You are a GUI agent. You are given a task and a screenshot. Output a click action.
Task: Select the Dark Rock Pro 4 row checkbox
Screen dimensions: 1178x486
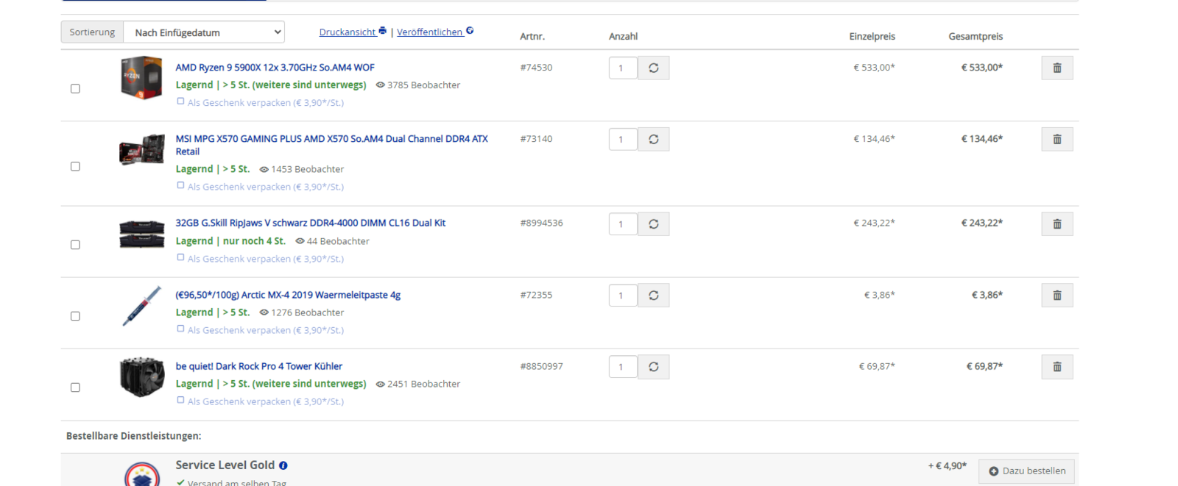pos(75,387)
